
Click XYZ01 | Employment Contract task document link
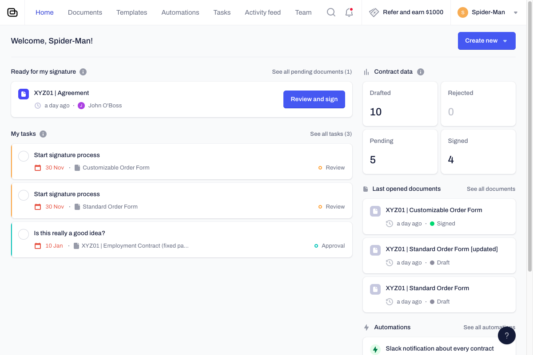(x=135, y=246)
